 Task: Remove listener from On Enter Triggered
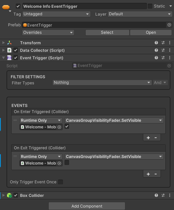pos(156,138)
